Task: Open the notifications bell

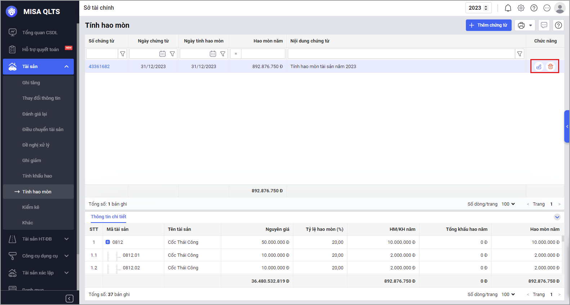Action: pos(508,8)
